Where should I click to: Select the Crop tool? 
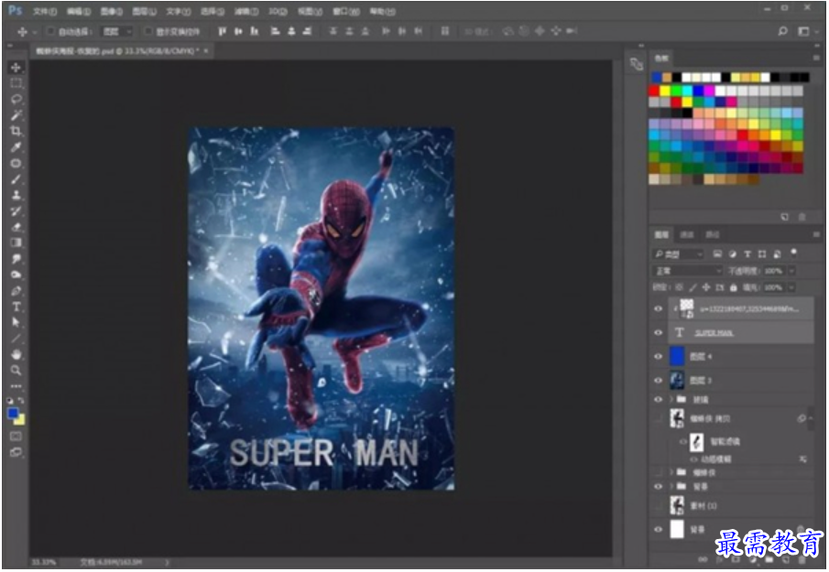pos(16,131)
